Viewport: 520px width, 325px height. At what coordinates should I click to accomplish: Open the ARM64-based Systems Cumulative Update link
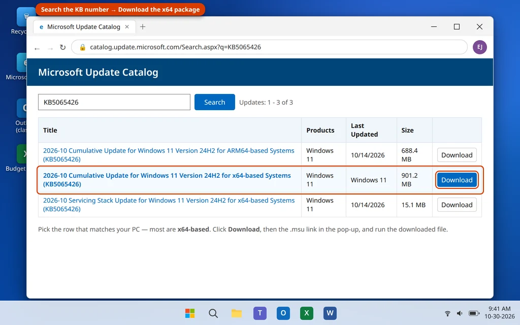(x=169, y=155)
